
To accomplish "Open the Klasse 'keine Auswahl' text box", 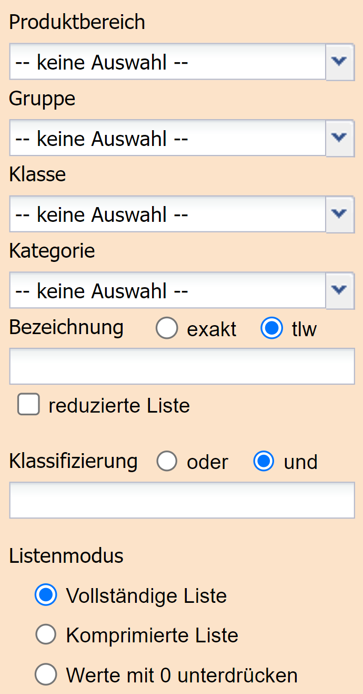I will pos(167,213).
